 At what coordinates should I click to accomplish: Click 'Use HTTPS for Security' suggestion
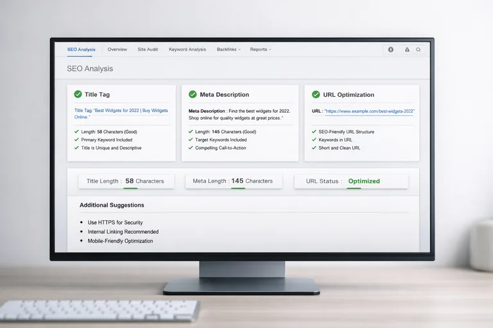click(x=115, y=222)
